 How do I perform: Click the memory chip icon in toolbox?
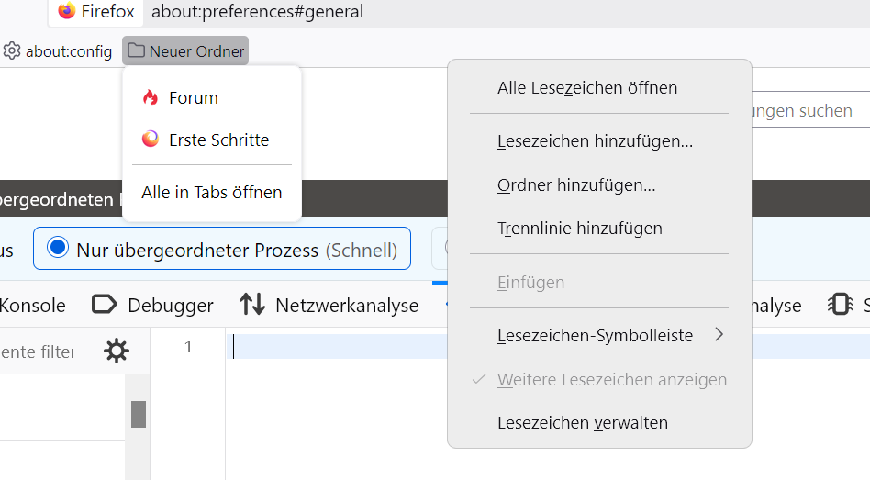tap(839, 305)
